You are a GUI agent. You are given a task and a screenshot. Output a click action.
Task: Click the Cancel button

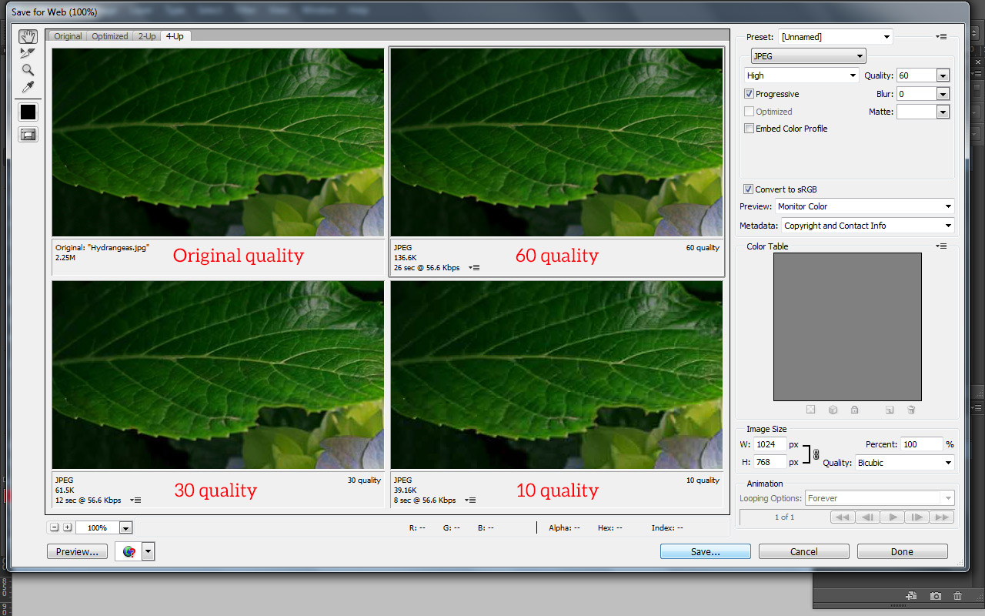pos(803,551)
